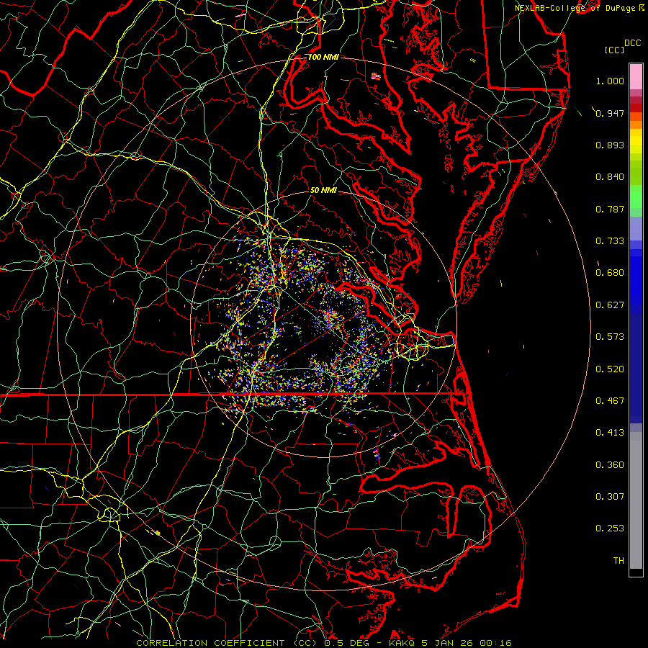Click the 0.840 scale label
Screen dimensions: 648x648
[610, 177]
